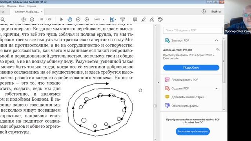Click scroll-up arrow of document scrollbar
Image resolution: width=251 pixels, height=141 pixels.
(155, 26)
